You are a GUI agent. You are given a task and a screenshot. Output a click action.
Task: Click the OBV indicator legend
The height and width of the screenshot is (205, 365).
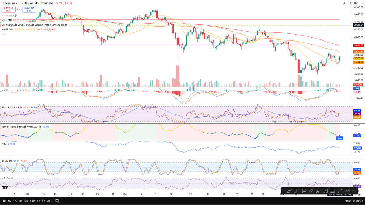(x=4, y=144)
